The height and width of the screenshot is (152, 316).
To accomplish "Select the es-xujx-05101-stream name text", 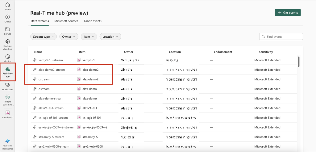I will [53, 118].
